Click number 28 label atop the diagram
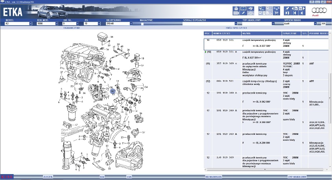The image size is (332, 180). [x=112, y=37]
